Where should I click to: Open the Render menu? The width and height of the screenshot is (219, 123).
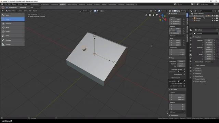(x=14, y=4)
